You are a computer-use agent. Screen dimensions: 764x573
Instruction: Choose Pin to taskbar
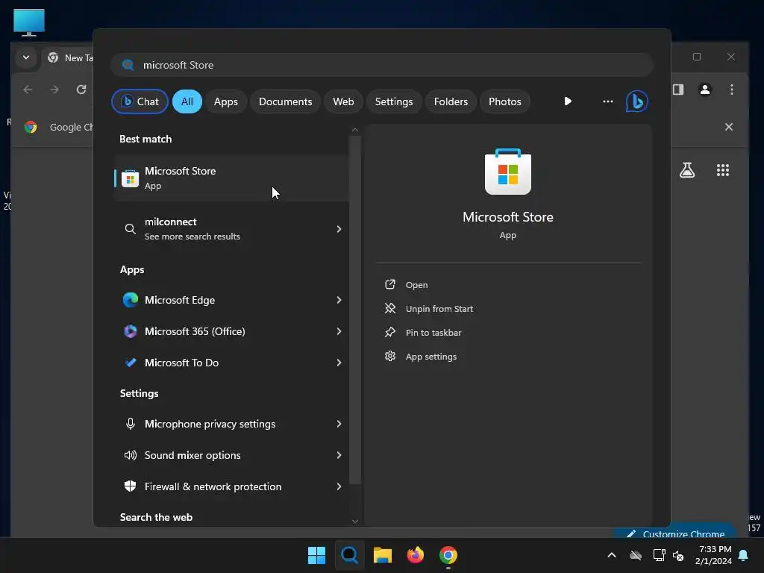433,333
